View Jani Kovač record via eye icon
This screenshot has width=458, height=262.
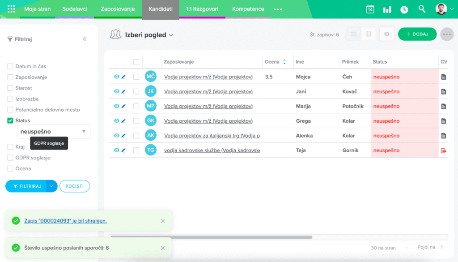tap(116, 91)
